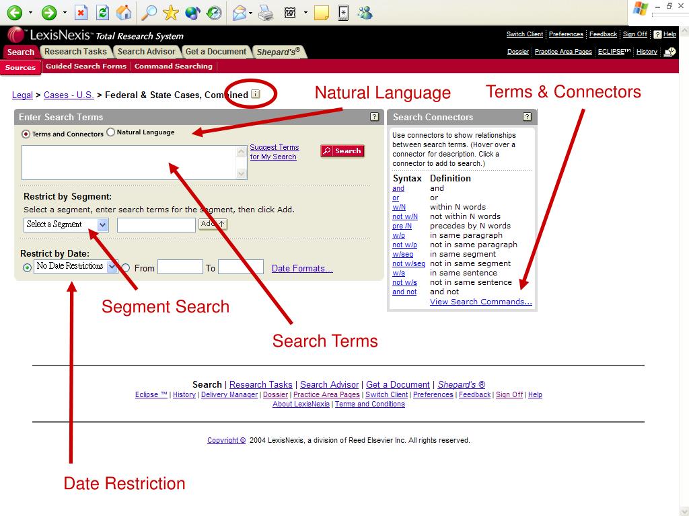The height and width of the screenshot is (516, 689).
Task: Click the Add button for segment
Action: point(213,224)
